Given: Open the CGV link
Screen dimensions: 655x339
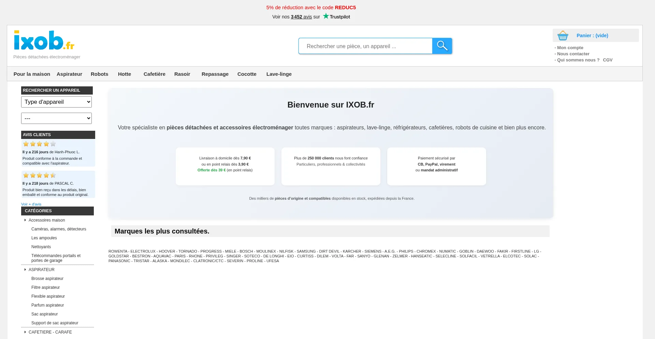Looking at the screenshot, I should pos(608,60).
